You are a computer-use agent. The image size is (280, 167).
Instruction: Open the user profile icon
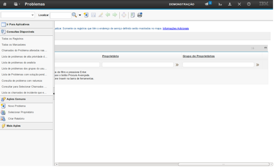coord(230,4)
